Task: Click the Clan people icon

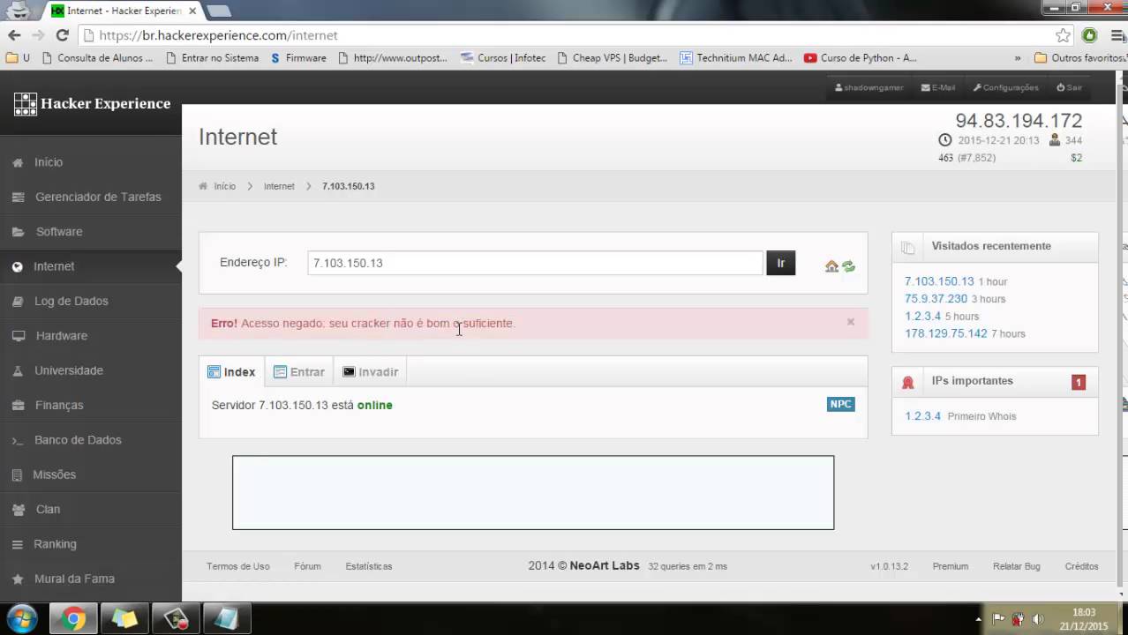Action: click(18, 510)
